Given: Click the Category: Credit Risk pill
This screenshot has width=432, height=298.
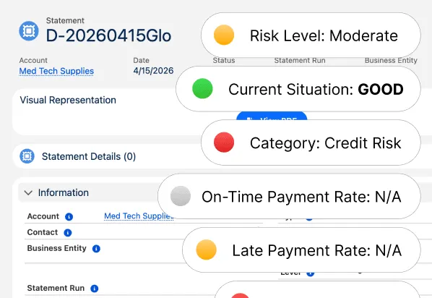Looking at the screenshot, I should (x=311, y=142).
